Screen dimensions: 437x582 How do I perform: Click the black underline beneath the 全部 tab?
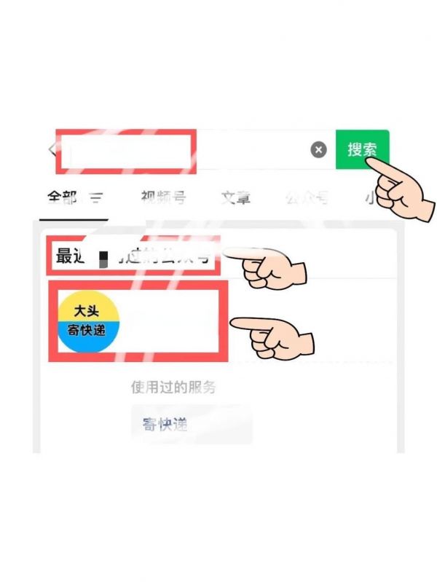pos(74,220)
